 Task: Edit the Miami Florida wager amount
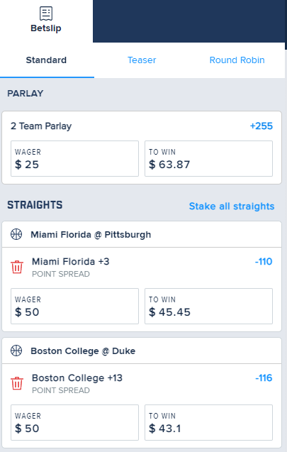pyautogui.click(x=74, y=306)
